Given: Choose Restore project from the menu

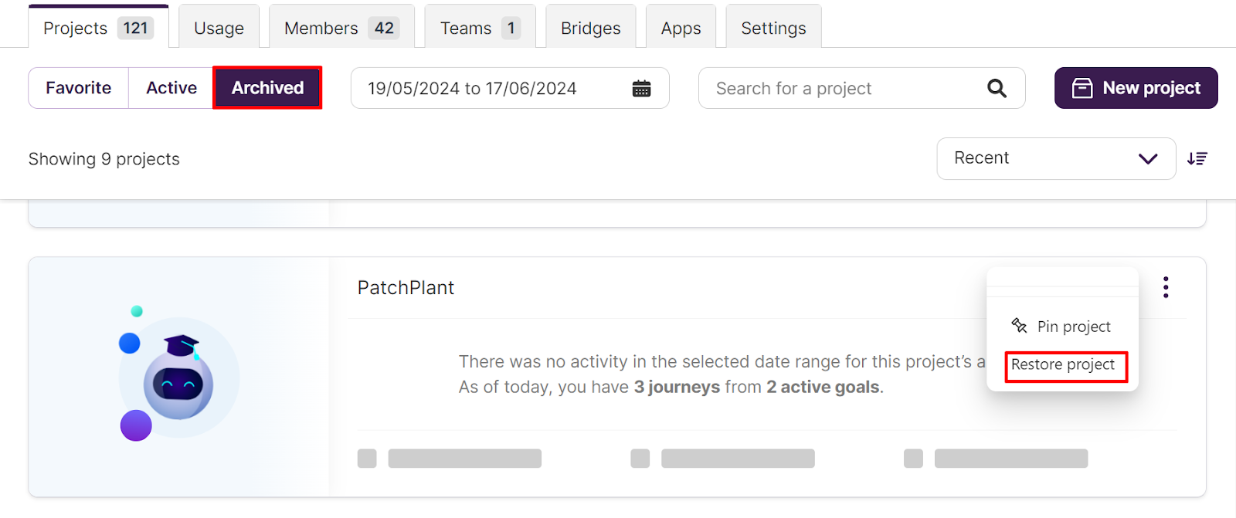Looking at the screenshot, I should pyautogui.click(x=1063, y=364).
